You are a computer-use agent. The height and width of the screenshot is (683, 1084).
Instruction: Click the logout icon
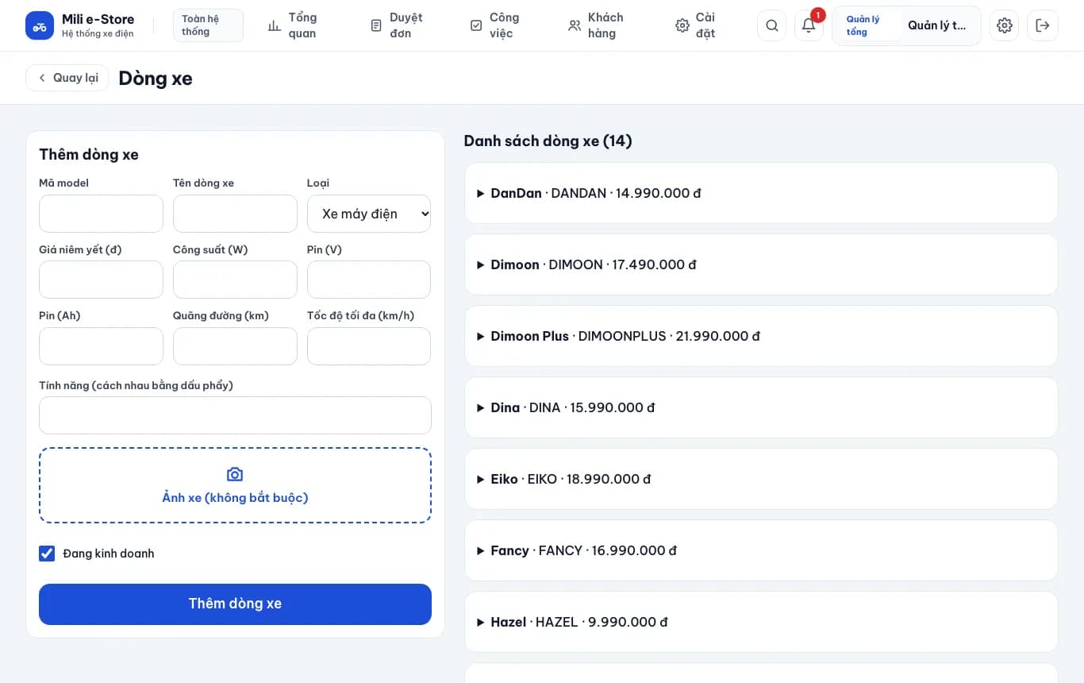[1043, 25]
